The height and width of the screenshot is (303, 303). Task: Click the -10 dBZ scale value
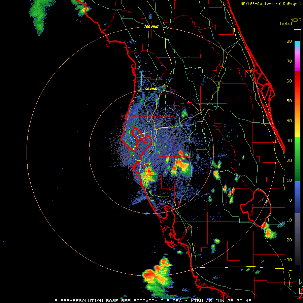click(288, 220)
